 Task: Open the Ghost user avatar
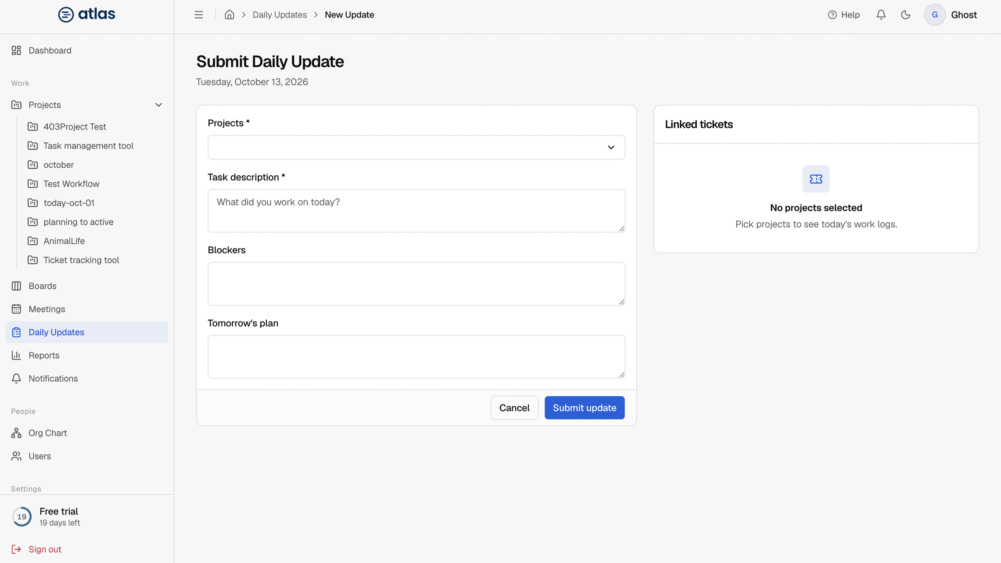tap(935, 15)
